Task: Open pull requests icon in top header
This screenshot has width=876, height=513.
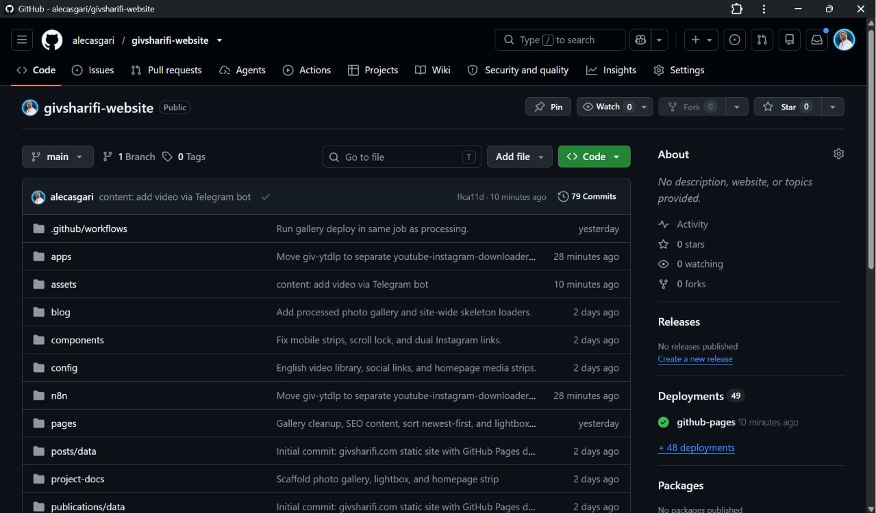Action: click(x=762, y=40)
